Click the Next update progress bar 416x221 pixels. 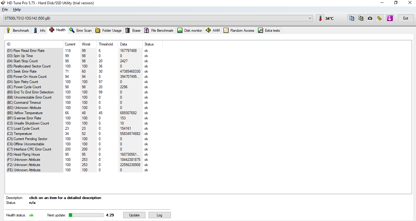[x=86, y=215]
